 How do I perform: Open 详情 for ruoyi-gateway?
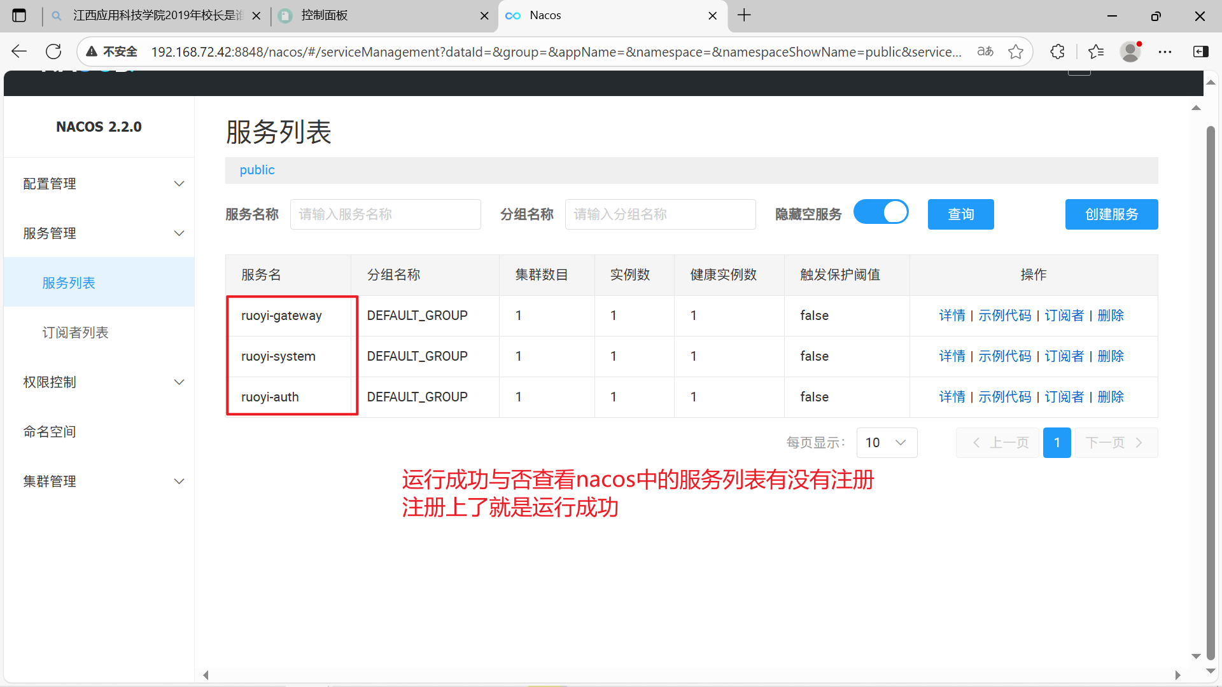(952, 316)
